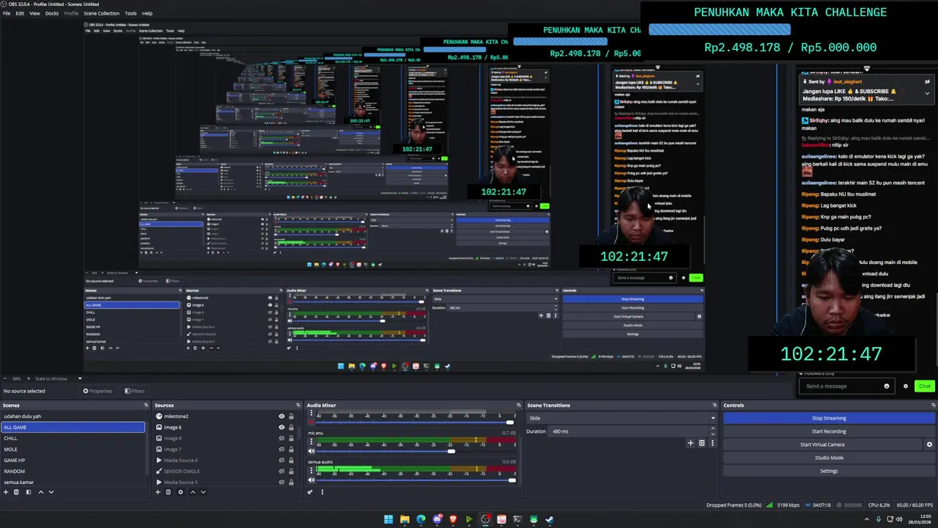Move source down in Sources toolbar
The image size is (938, 528).
tap(203, 492)
